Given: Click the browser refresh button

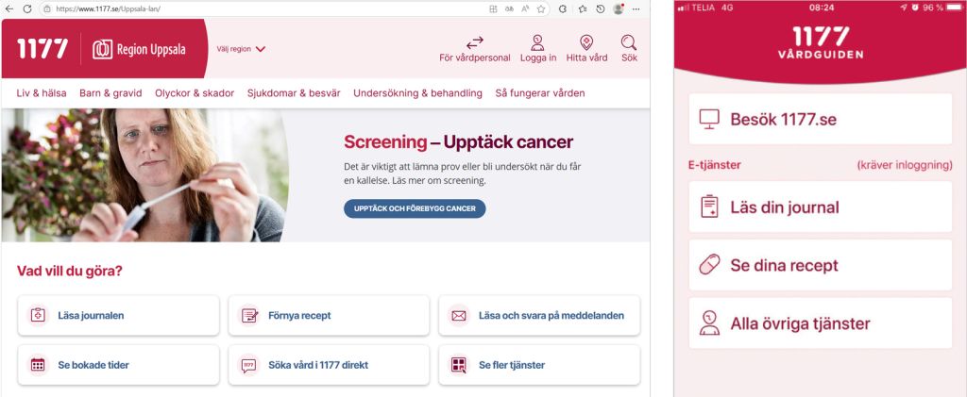Looking at the screenshot, I should (x=26, y=8).
